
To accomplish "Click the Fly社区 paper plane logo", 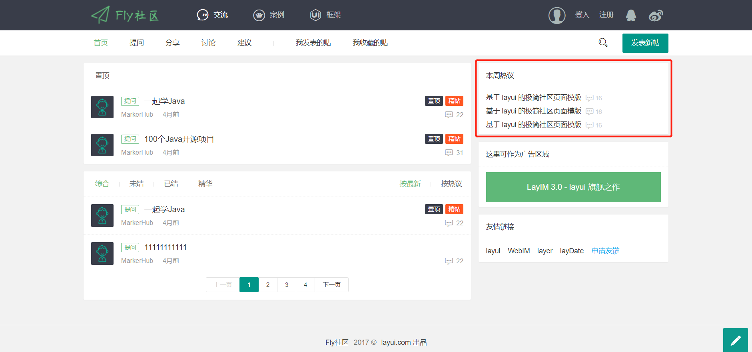I will pos(125,15).
